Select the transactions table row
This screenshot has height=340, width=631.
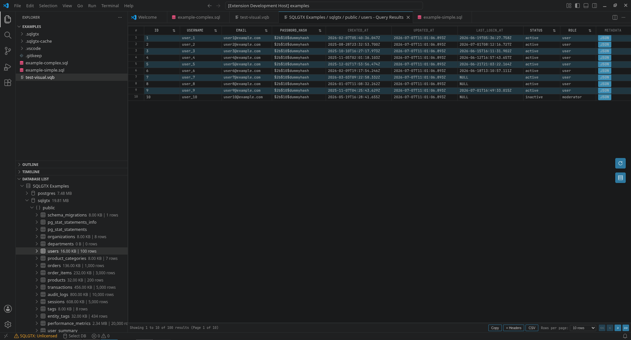click(72, 287)
